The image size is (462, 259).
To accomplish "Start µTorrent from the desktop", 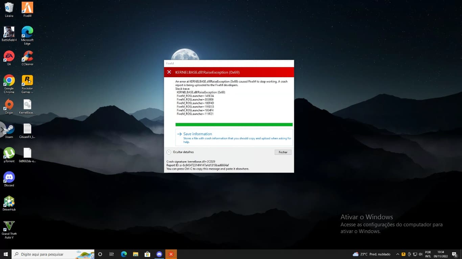I will point(9,152).
